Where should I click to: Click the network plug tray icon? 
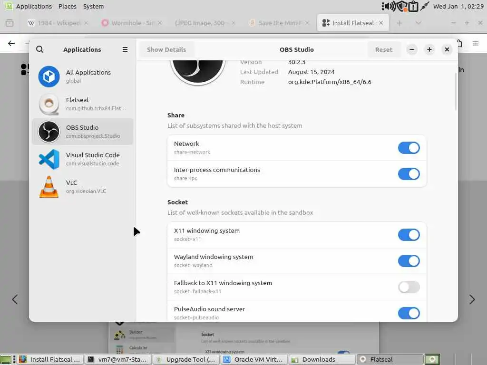tap(424, 6)
